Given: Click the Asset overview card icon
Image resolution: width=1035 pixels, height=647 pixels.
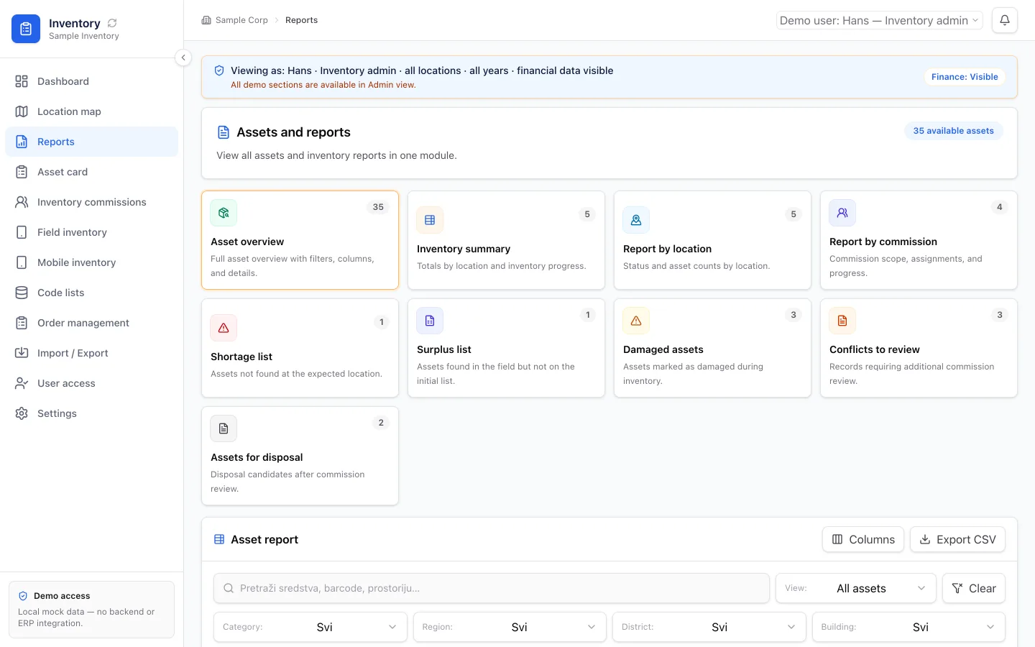Looking at the screenshot, I should (224, 213).
